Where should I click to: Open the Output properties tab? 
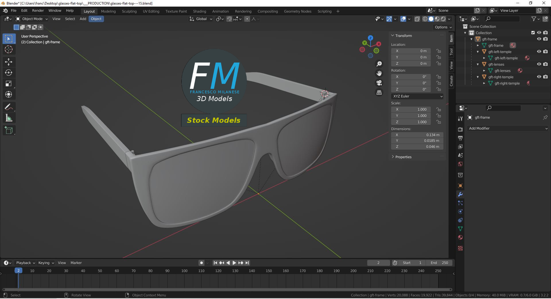tap(460, 138)
